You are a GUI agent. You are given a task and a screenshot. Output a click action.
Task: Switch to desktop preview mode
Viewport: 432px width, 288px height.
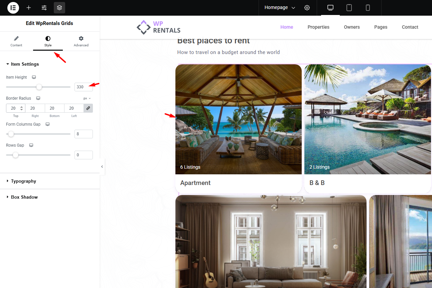point(330,8)
